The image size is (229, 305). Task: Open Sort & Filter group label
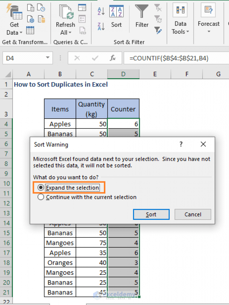(x=129, y=42)
